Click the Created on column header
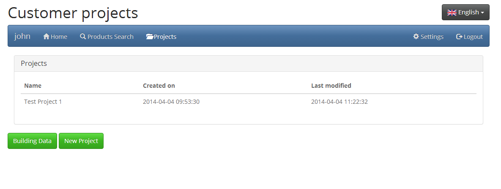501x189 pixels. click(x=159, y=85)
